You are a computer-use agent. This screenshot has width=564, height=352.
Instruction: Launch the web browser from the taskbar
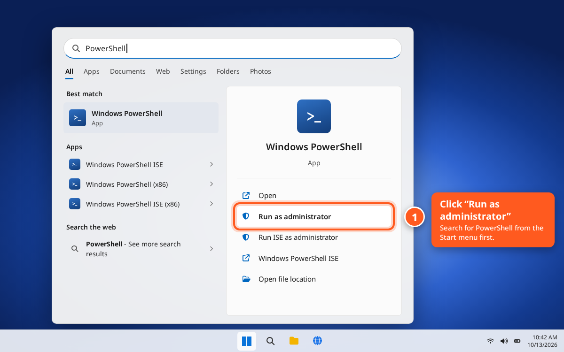(x=317, y=341)
